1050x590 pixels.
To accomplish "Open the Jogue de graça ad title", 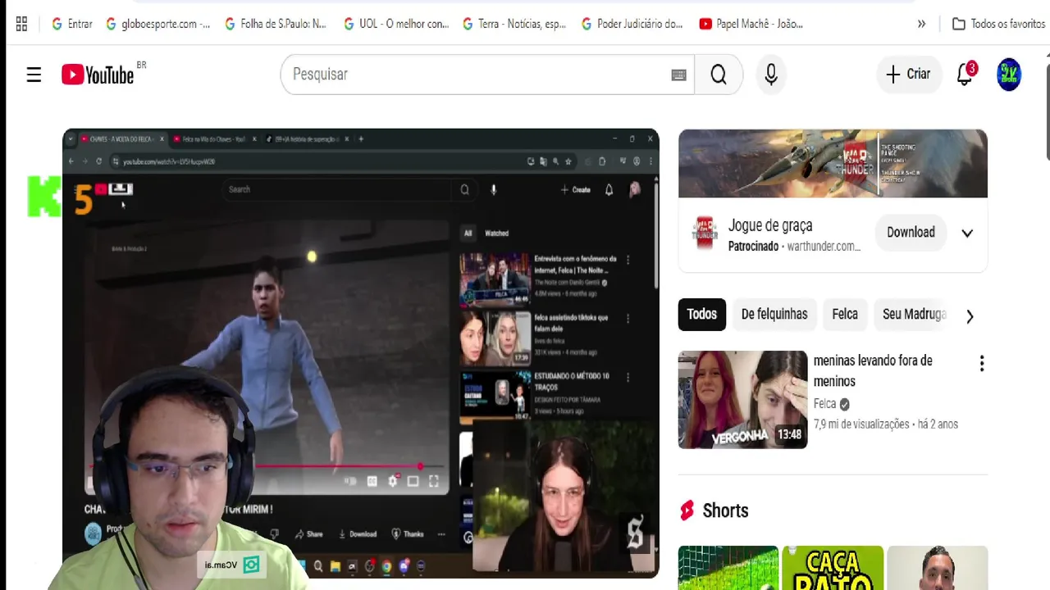I will 770,225.
